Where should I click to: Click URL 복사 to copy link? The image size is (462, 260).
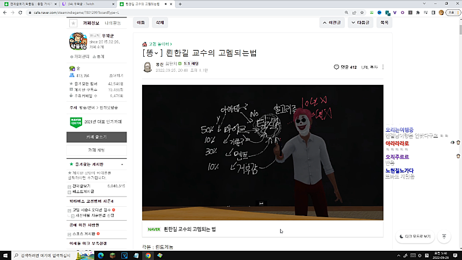pos(369,67)
